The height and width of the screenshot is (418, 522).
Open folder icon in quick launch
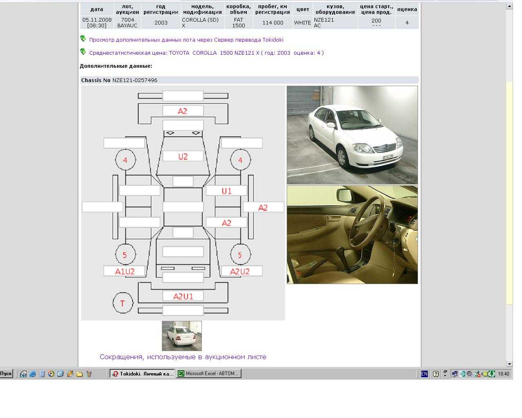coord(80,374)
